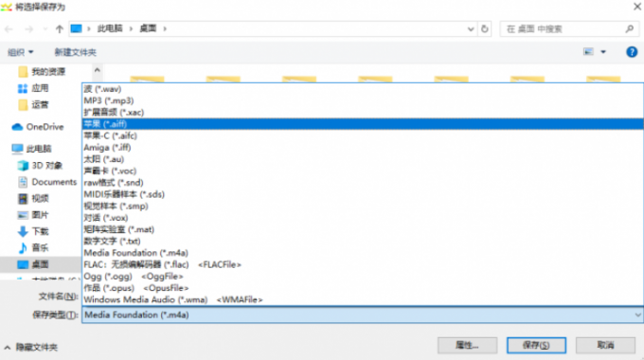The height and width of the screenshot is (360, 644).
Task: Open the recent locations dropdown arrow
Action: pyautogui.click(x=45, y=28)
